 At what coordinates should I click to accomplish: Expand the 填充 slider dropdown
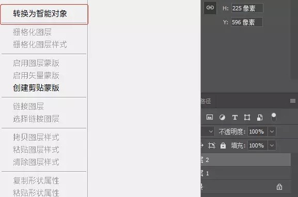[x=272, y=145]
